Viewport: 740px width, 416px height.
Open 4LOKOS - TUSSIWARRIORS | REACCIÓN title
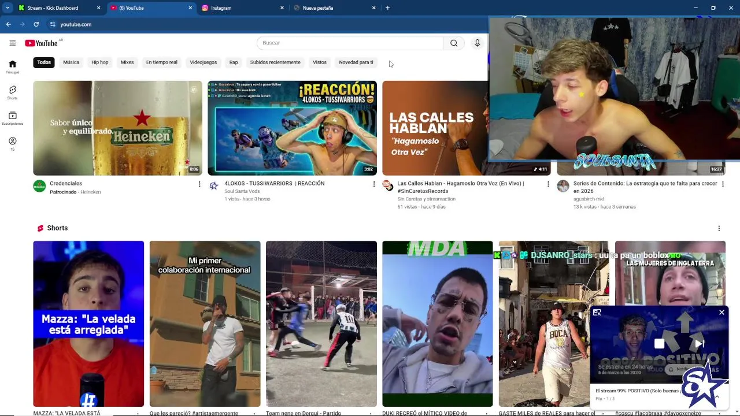pyautogui.click(x=275, y=184)
